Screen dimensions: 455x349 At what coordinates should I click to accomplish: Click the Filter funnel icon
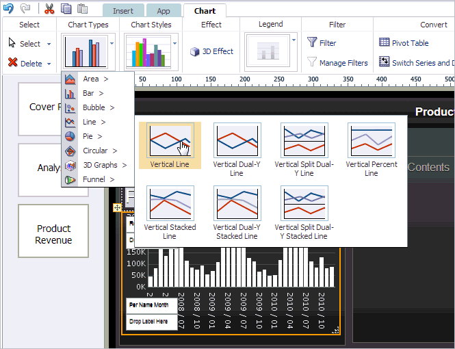pyautogui.click(x=312, y=42)
